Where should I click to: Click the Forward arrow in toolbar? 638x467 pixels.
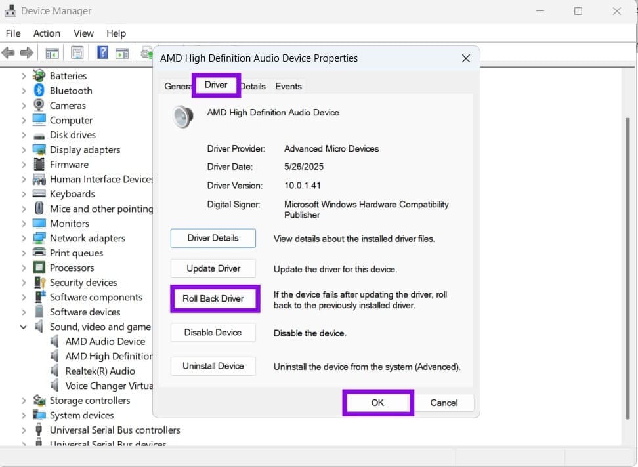(26, 53)
